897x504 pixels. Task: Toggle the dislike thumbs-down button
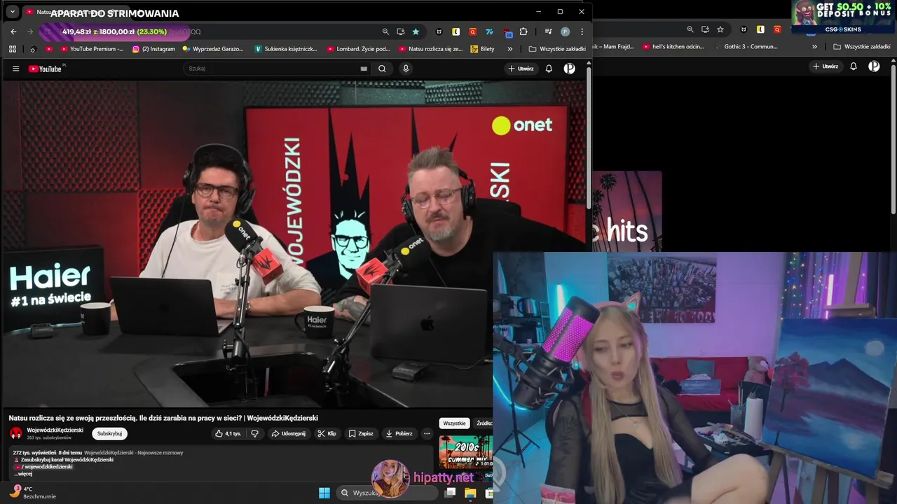point(254,433)
